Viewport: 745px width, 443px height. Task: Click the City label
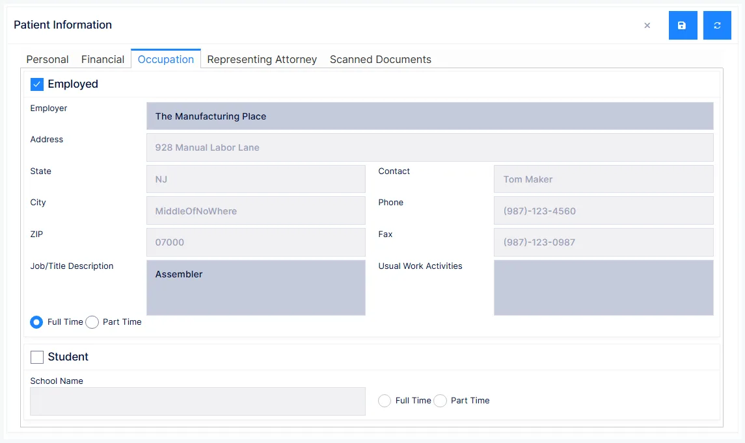[38, 203]
